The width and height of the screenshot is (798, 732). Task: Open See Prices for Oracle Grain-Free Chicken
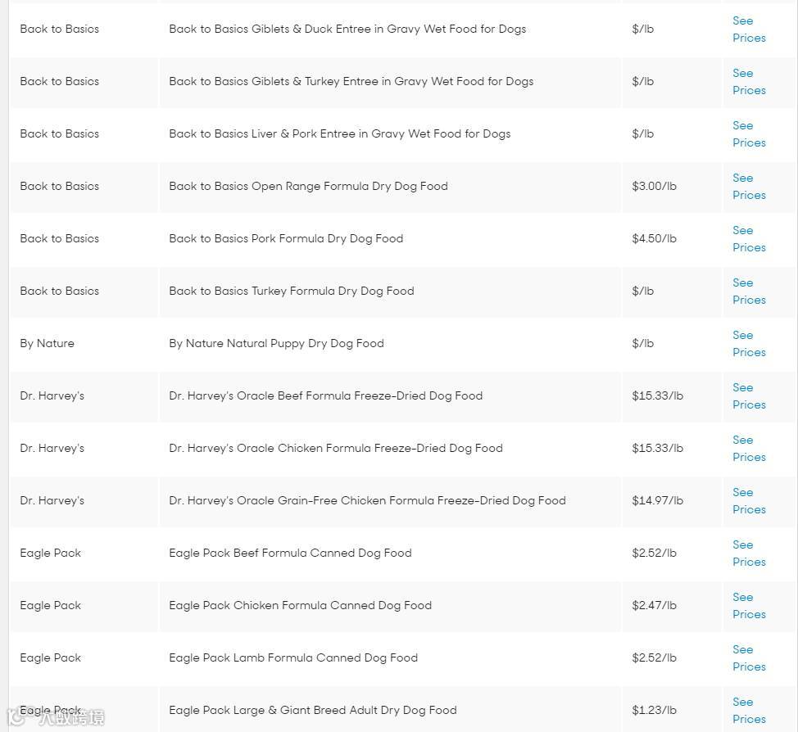pyautogui.click(x=749, y=500)
